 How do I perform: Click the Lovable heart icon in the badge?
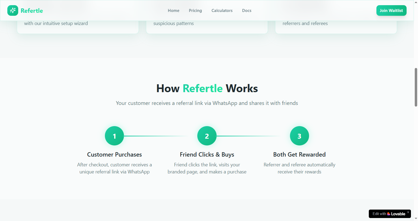(x=388, y=214)
